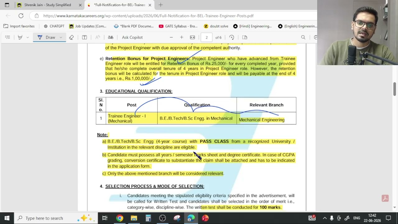Image resolution: width=398 pixels, height=224 pixels.
Task: Click the 'SELECTION PROCESS & MODE OF SELECTION:' heading
Action: [155, 186]
